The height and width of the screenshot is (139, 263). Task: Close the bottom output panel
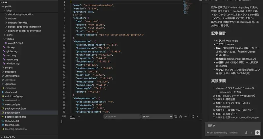(198, 117)
